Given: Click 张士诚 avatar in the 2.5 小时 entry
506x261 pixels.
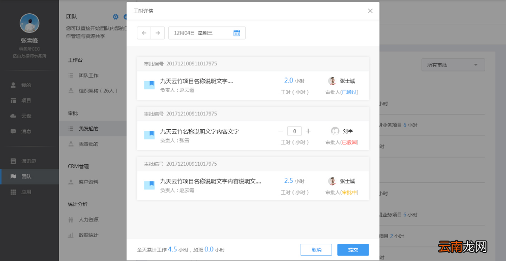Looking at the screenshot, I should [x=332, y=181].
